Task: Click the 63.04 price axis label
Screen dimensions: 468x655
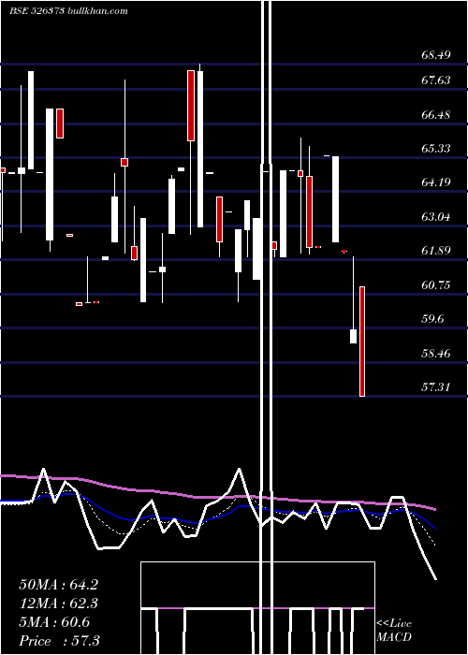Action: click(436, 217)
